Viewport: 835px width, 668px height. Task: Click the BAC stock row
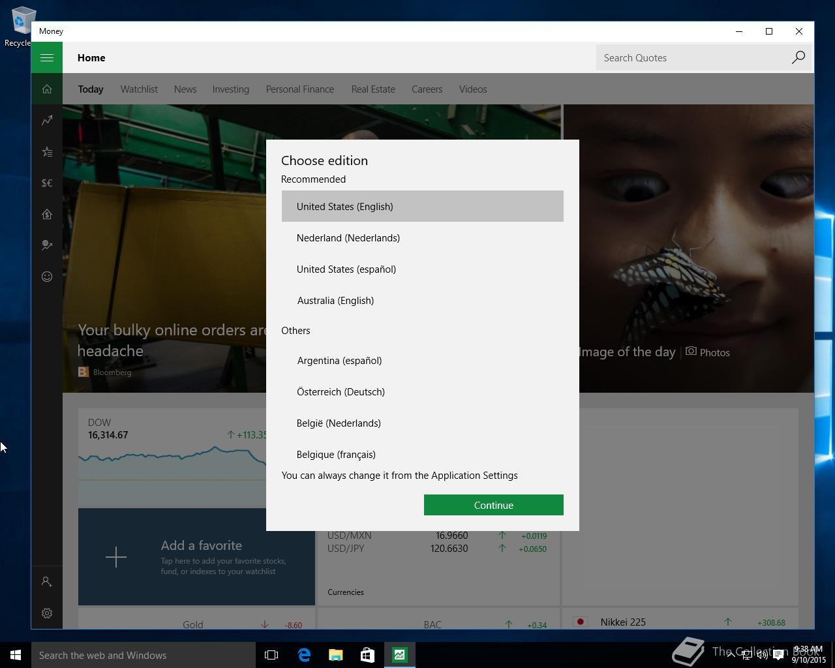[438, 624]
